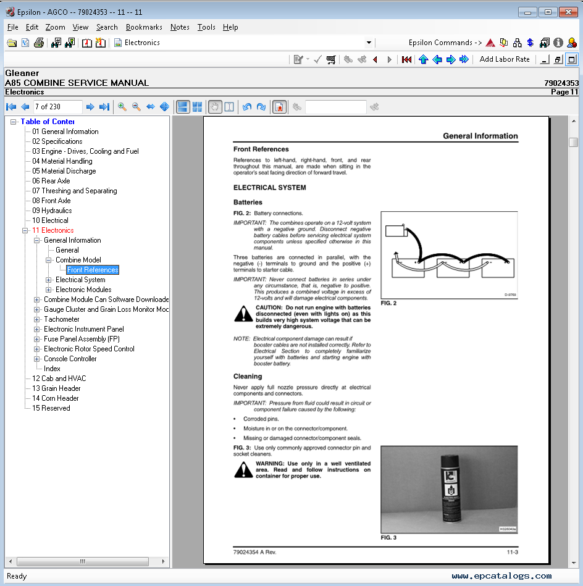Toggle the PDF bookmark pane button

coord(279,107)
